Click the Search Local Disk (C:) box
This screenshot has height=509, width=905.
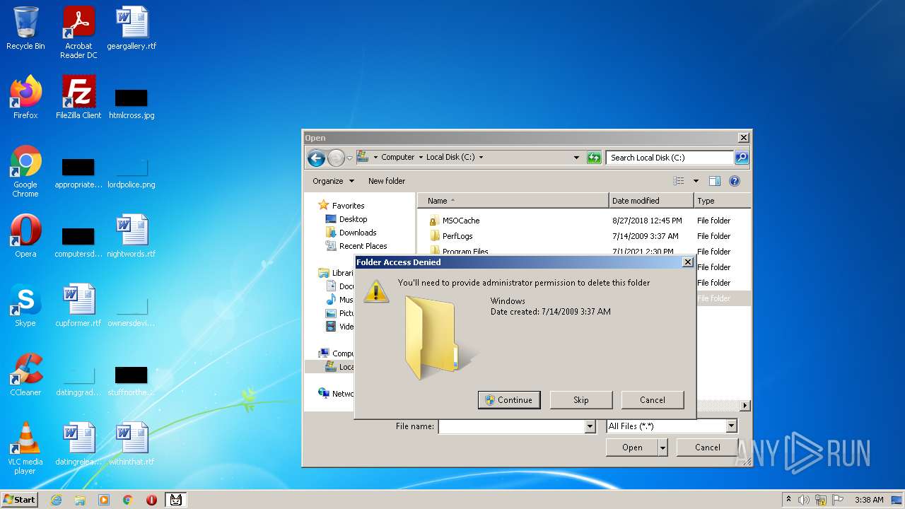(x=670, y=158)
